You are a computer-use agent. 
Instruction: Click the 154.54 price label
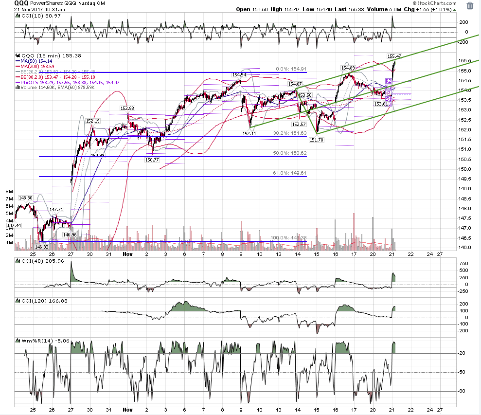coord(239,74)
